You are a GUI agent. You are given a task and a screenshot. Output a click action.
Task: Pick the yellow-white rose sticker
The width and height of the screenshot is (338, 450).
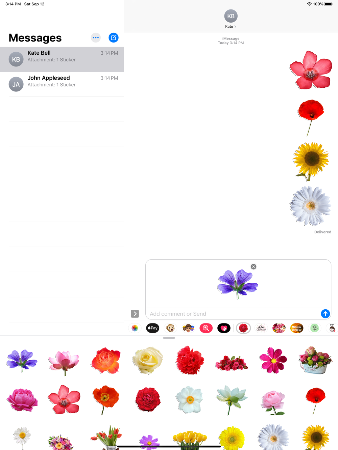[x=148, y=361]
